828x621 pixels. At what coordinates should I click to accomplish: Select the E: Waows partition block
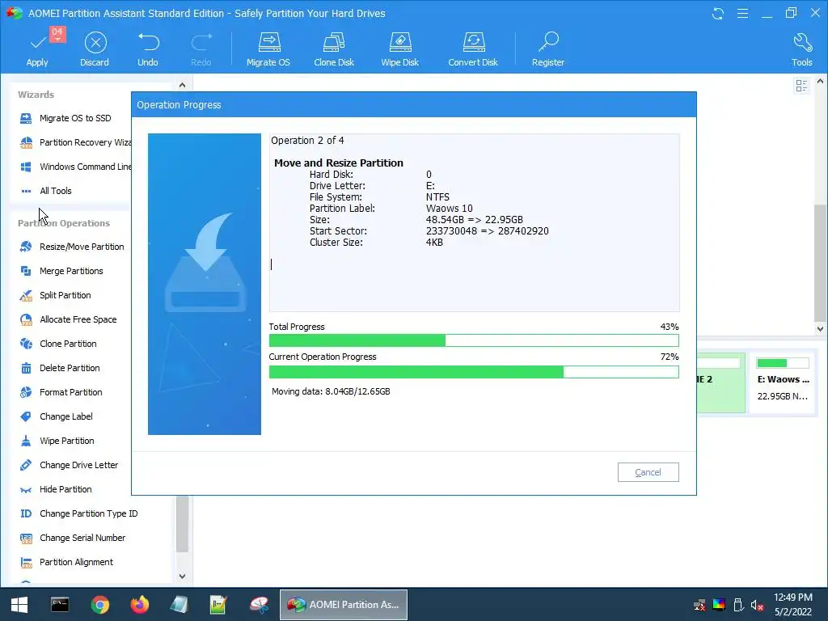[x=783, y=383]
